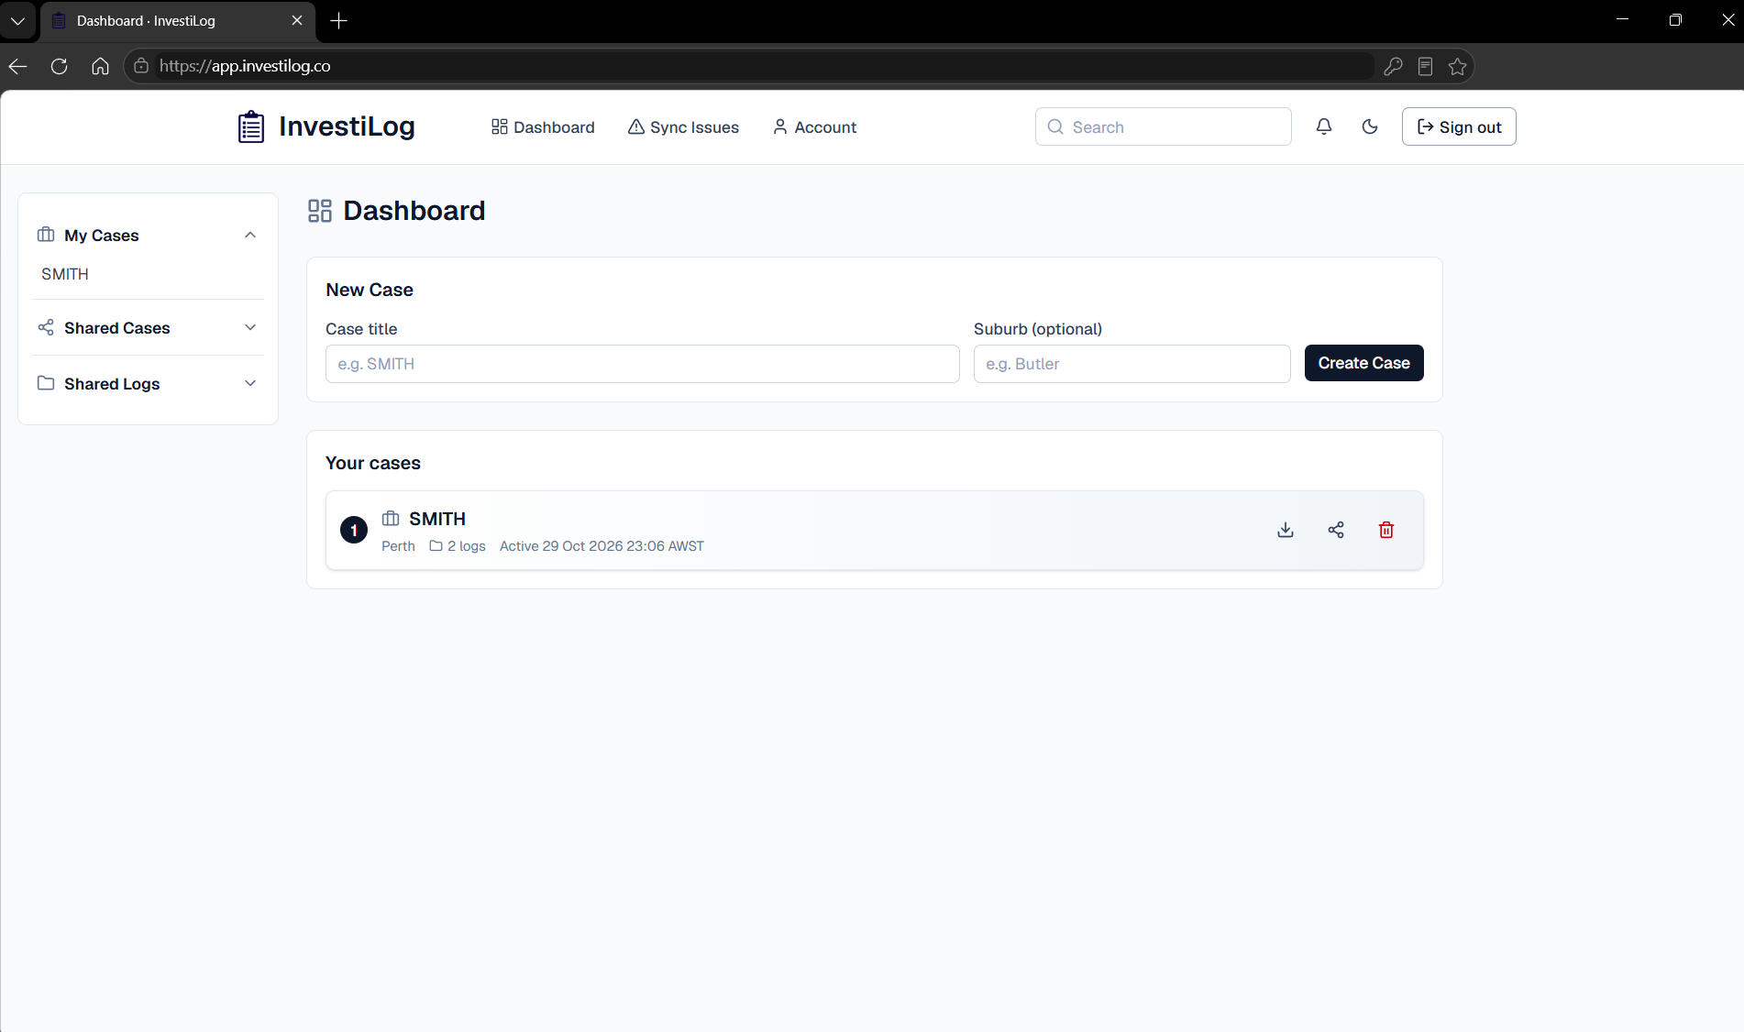Click the Shared Logs label in the sidebar
Screen dimensions: 1744x1032
[112, 384]
